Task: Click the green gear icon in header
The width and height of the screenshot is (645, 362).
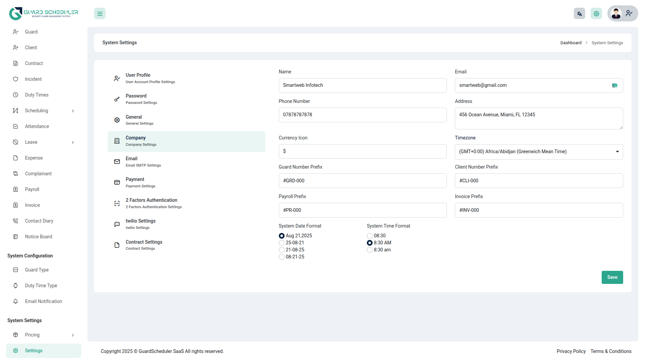Action: [596, 14]
